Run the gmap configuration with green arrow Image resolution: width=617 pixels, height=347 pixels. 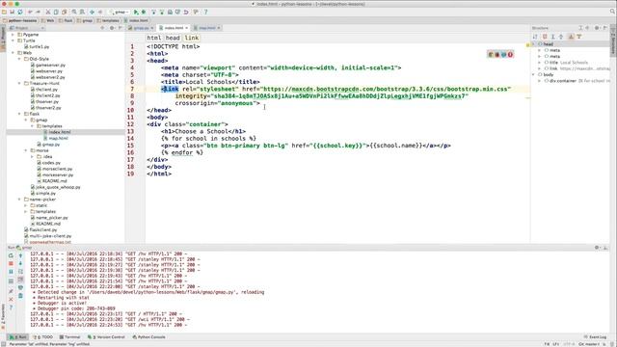[136, 13]
